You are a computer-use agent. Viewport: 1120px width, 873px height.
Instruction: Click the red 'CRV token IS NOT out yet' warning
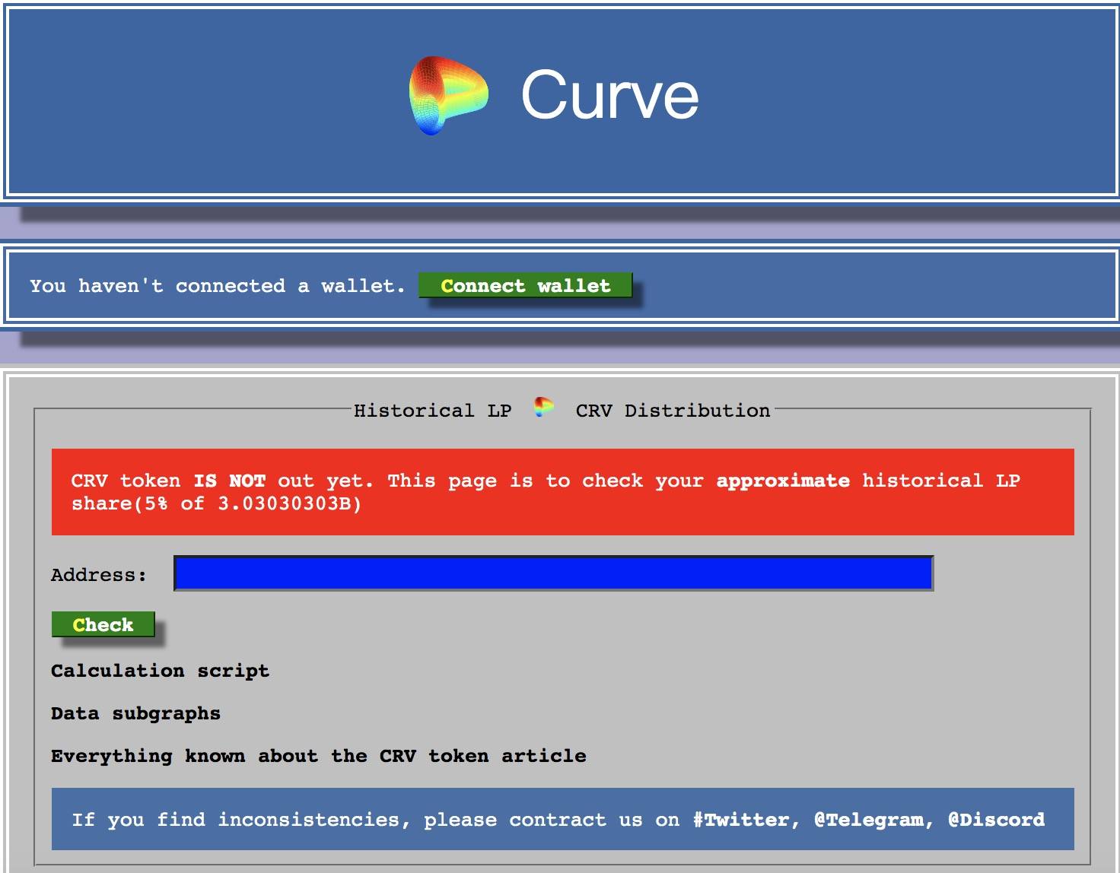click(563, 492)
